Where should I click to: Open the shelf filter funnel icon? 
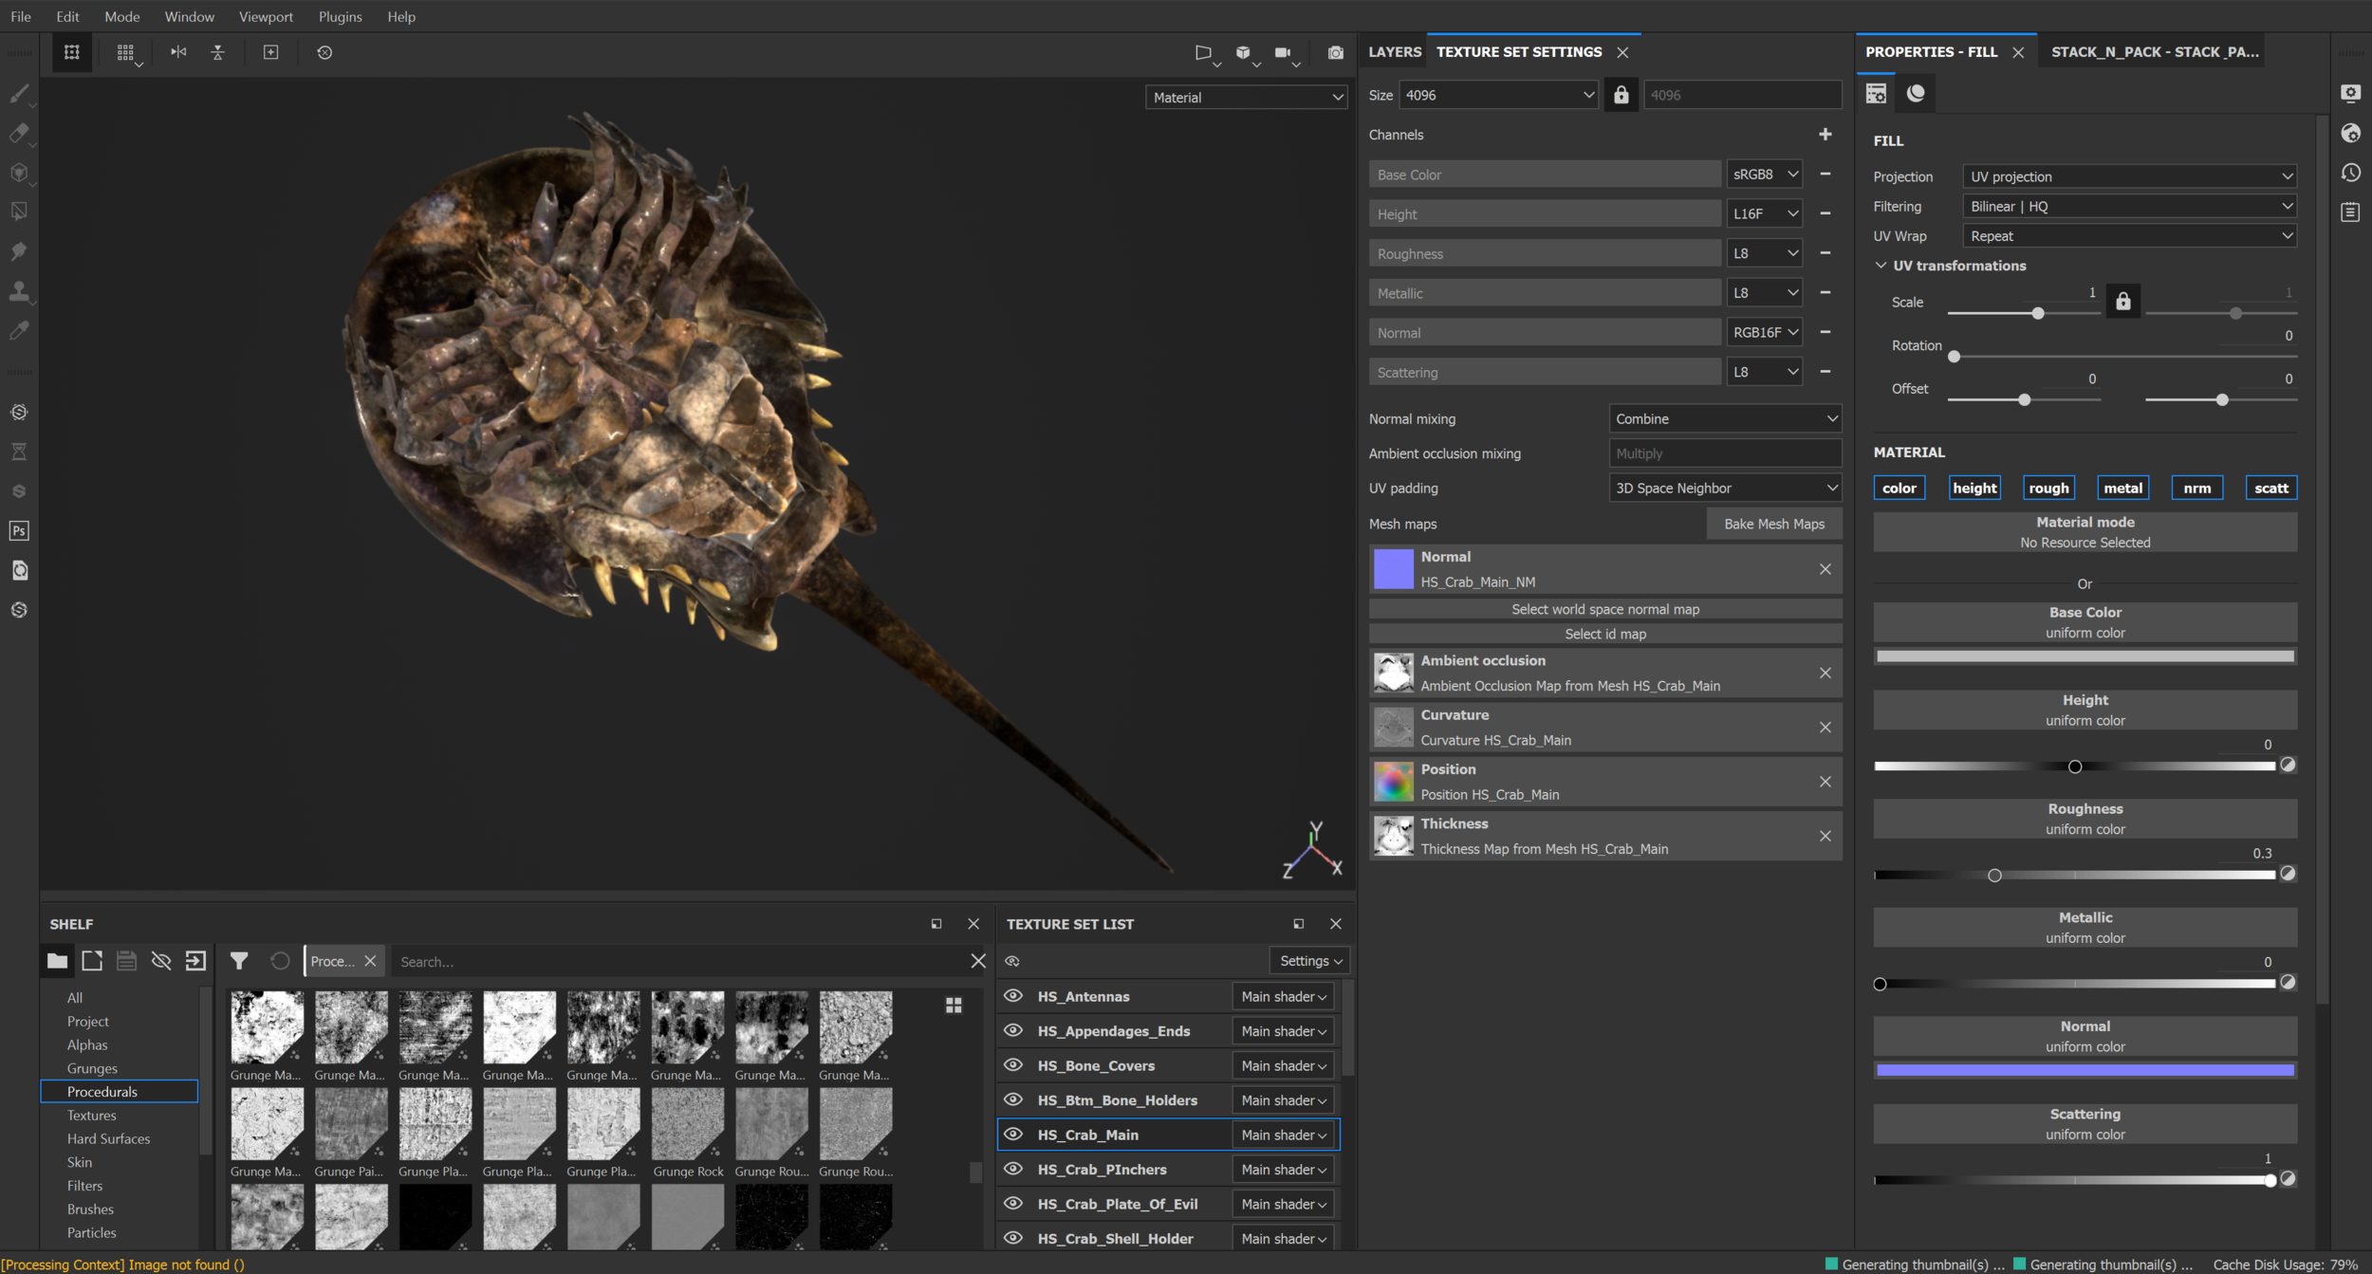coord(239,961)
